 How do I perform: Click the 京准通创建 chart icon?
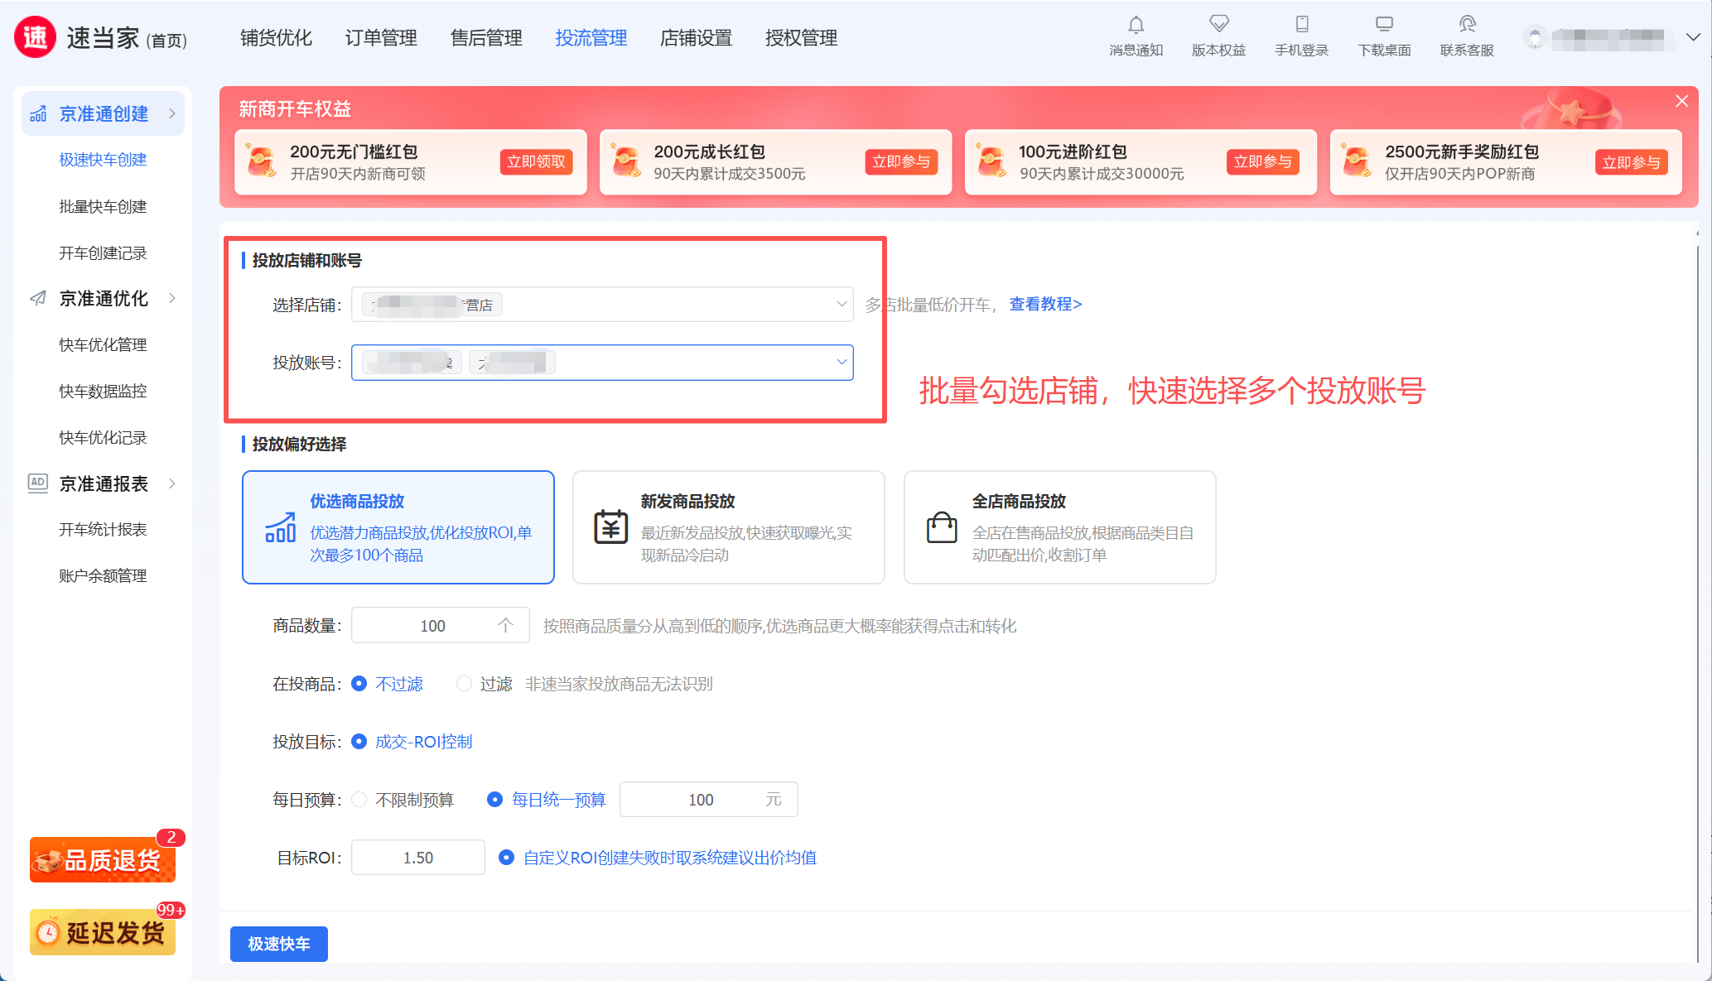pos(38,113)
